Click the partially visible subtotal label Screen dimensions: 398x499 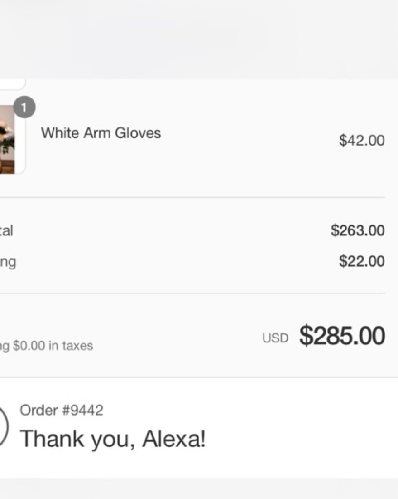(6, 231)
